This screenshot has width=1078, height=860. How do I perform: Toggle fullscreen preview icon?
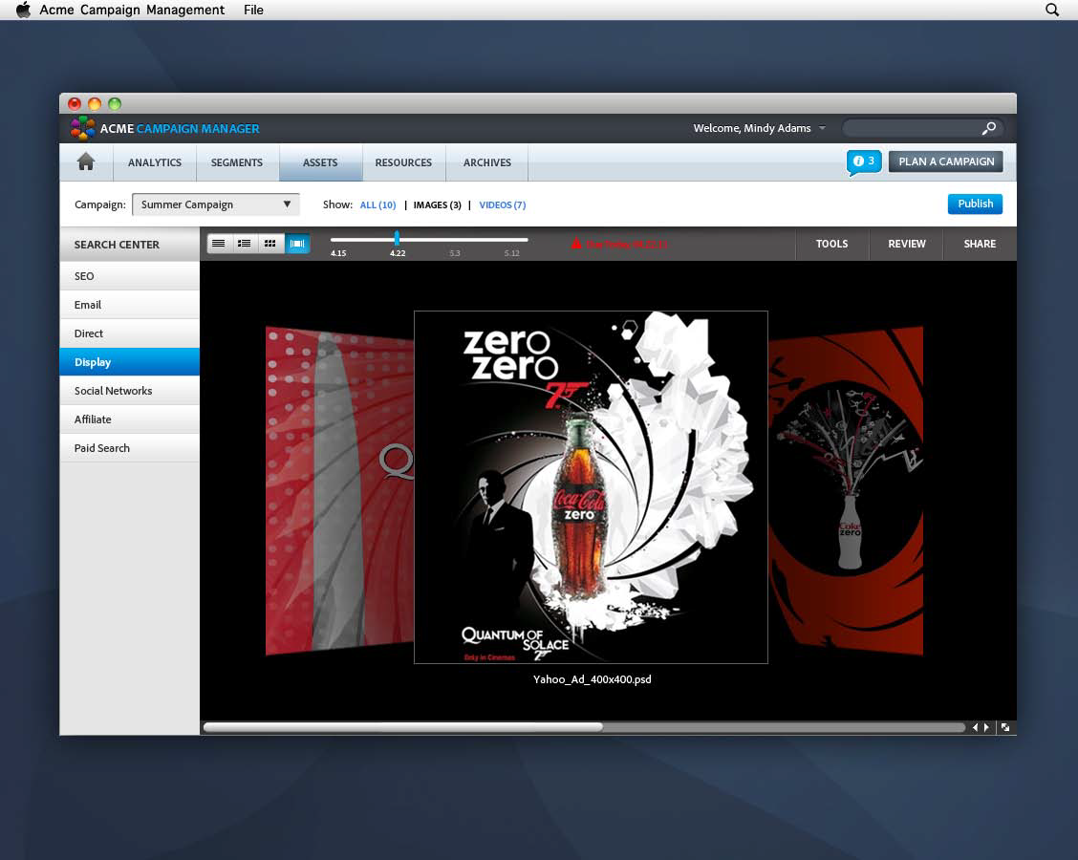1005,727
